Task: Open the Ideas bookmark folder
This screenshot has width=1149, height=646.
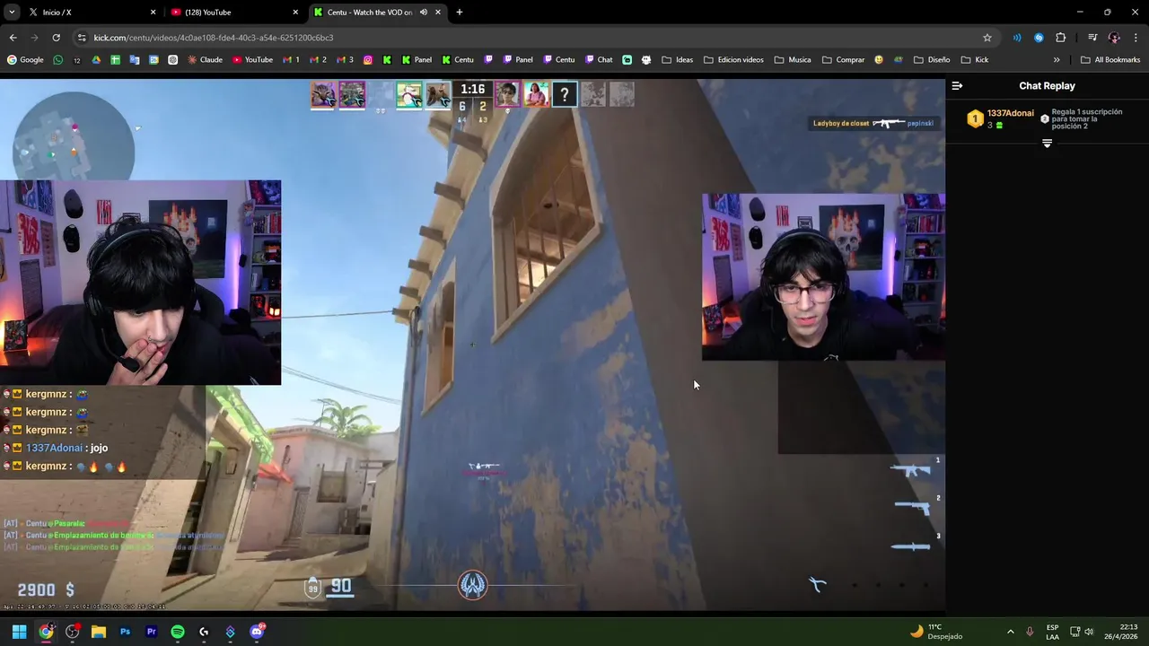Action: coord(677,60)
